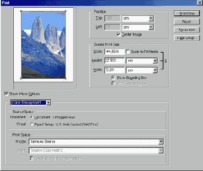The width and height of the screenshot is (203, 171).
Task: Click the bottom-right bounding box handle
Action: point(66,78)
